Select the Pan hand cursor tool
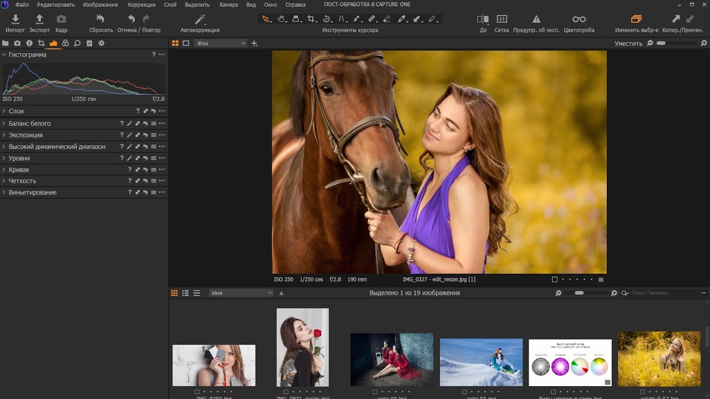 pos(281,19)
